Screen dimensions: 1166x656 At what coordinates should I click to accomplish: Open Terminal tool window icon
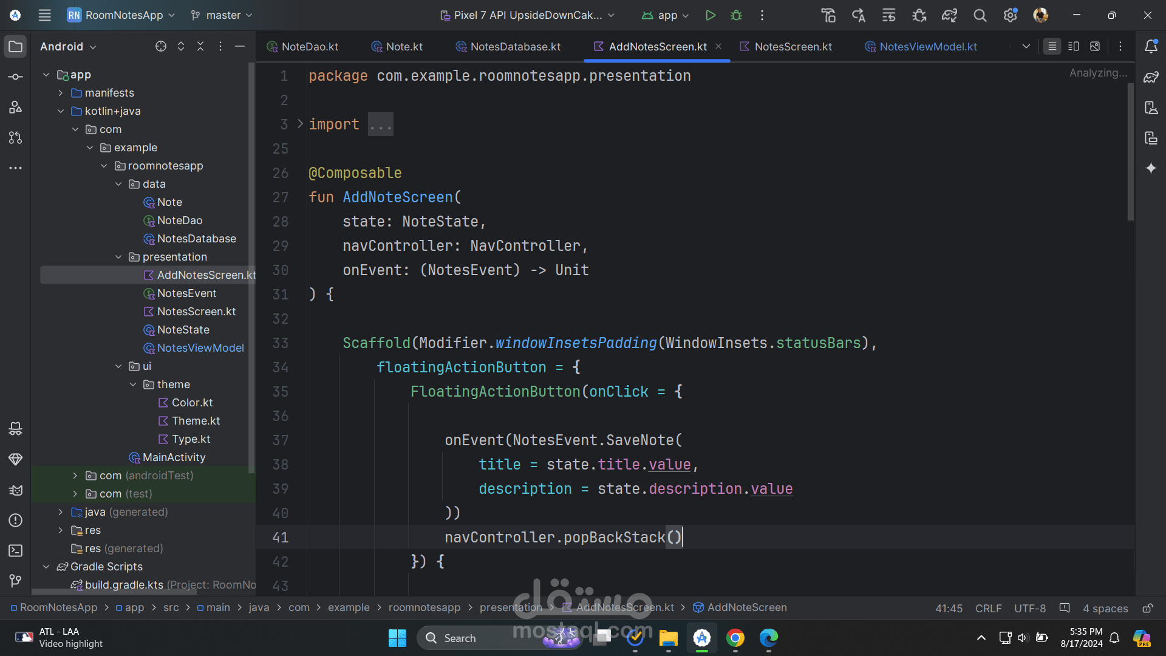pyautogui.click(x=16, y=550)
